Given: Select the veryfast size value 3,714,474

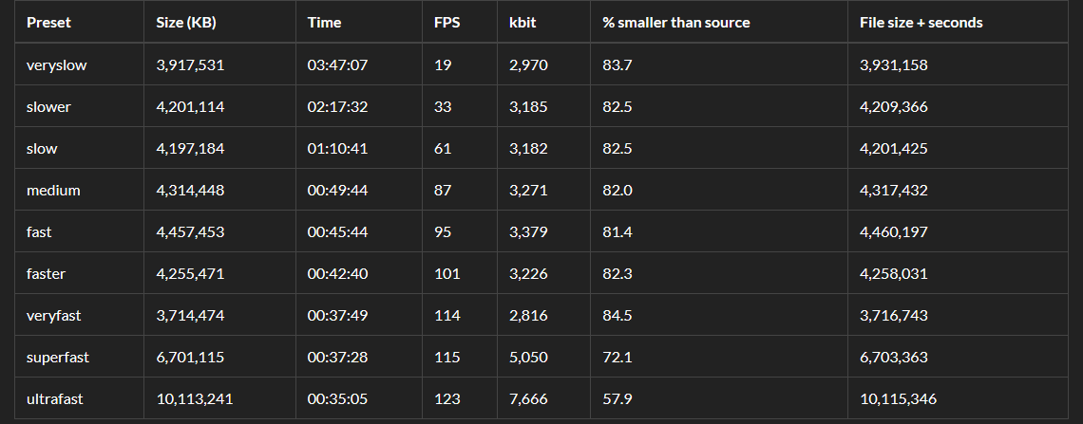Looking at the screenshot, I should coord(190,316).
